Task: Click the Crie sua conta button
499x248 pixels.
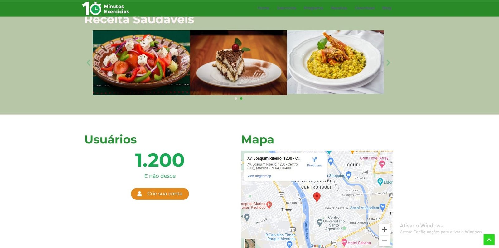Action: (160, 194)
